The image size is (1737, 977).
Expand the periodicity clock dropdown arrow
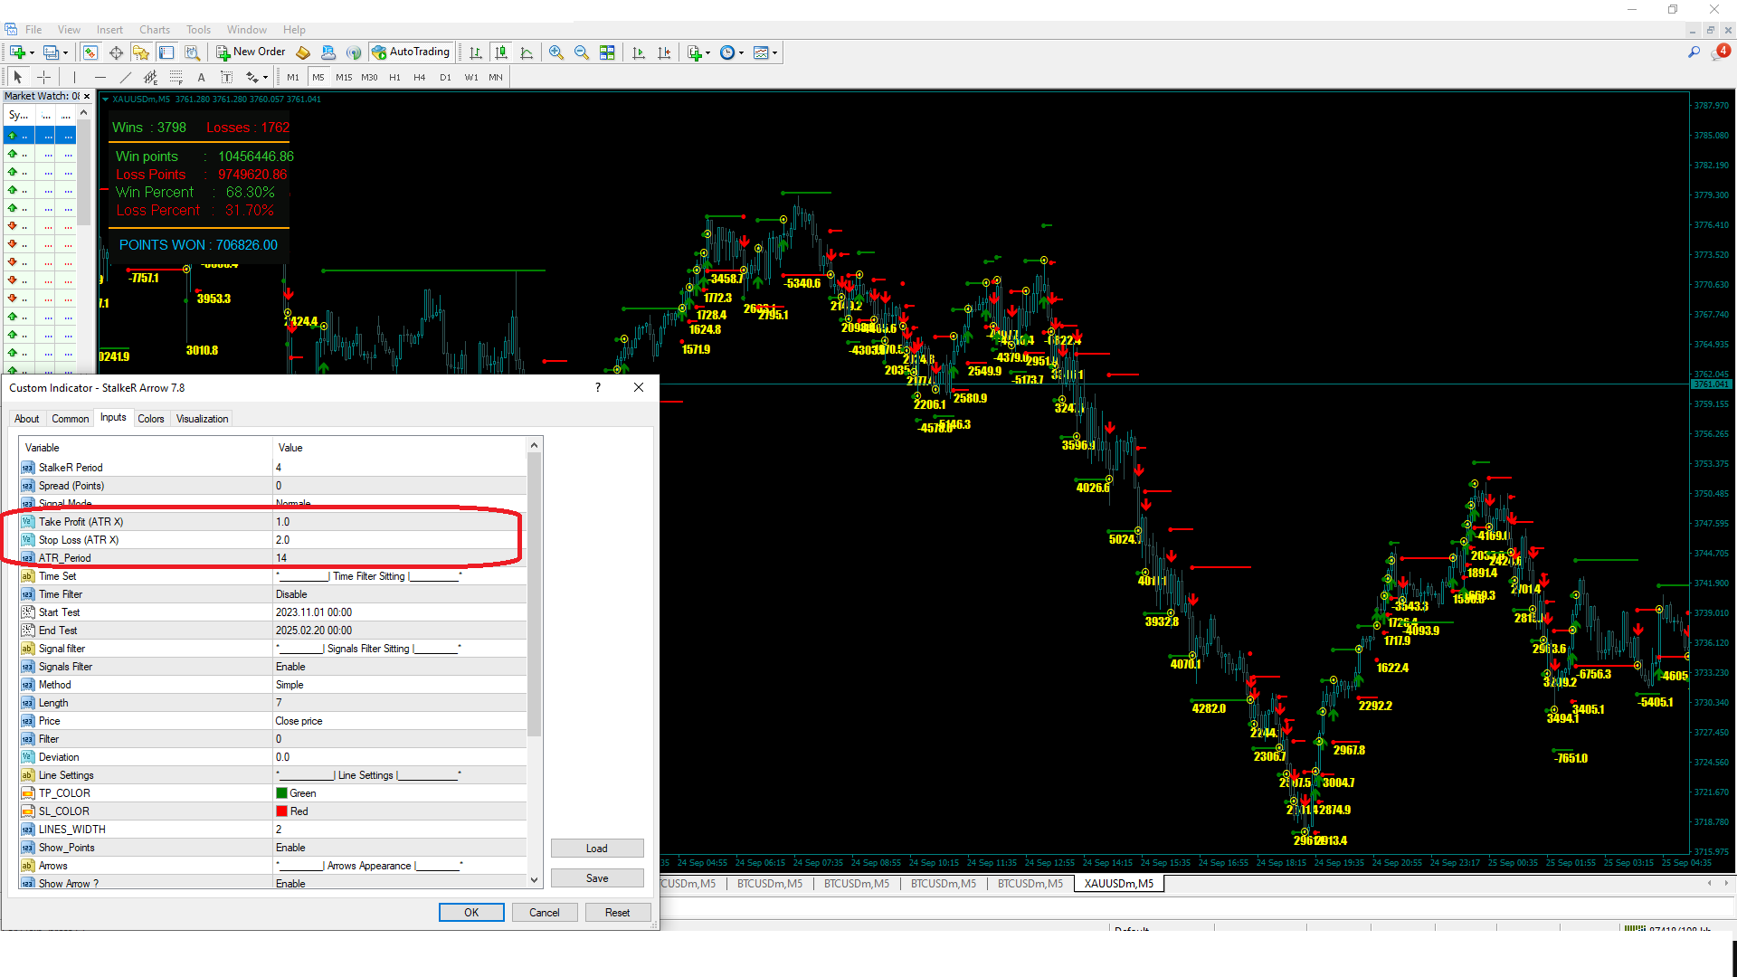pyautogui.click(x=742, y=52)
